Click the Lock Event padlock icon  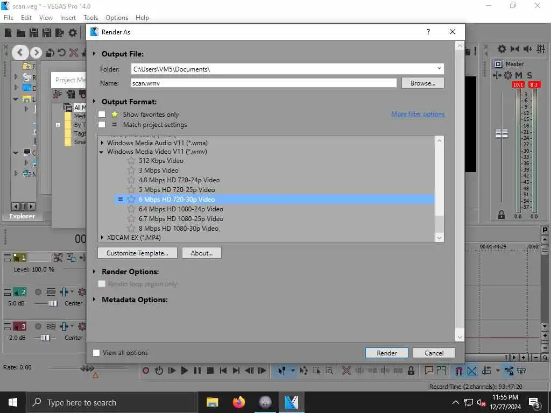tap(411, 371)
